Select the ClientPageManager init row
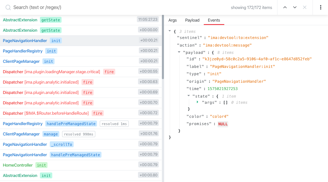The height and width of the screenshot is (182, 328). point(81,61)
